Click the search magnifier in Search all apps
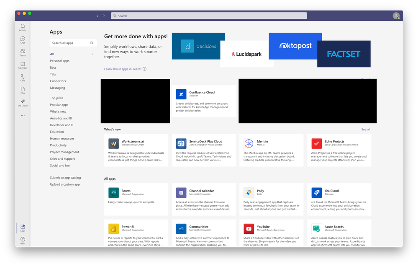 [x=92, y=43]
